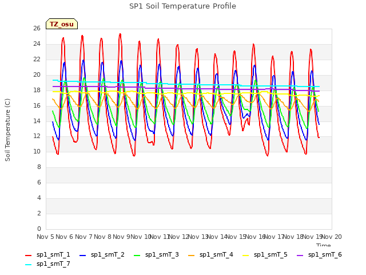Toggle the sp1_smT_5 legend entry
366x275 pixels.
click(x=265, y=254)
